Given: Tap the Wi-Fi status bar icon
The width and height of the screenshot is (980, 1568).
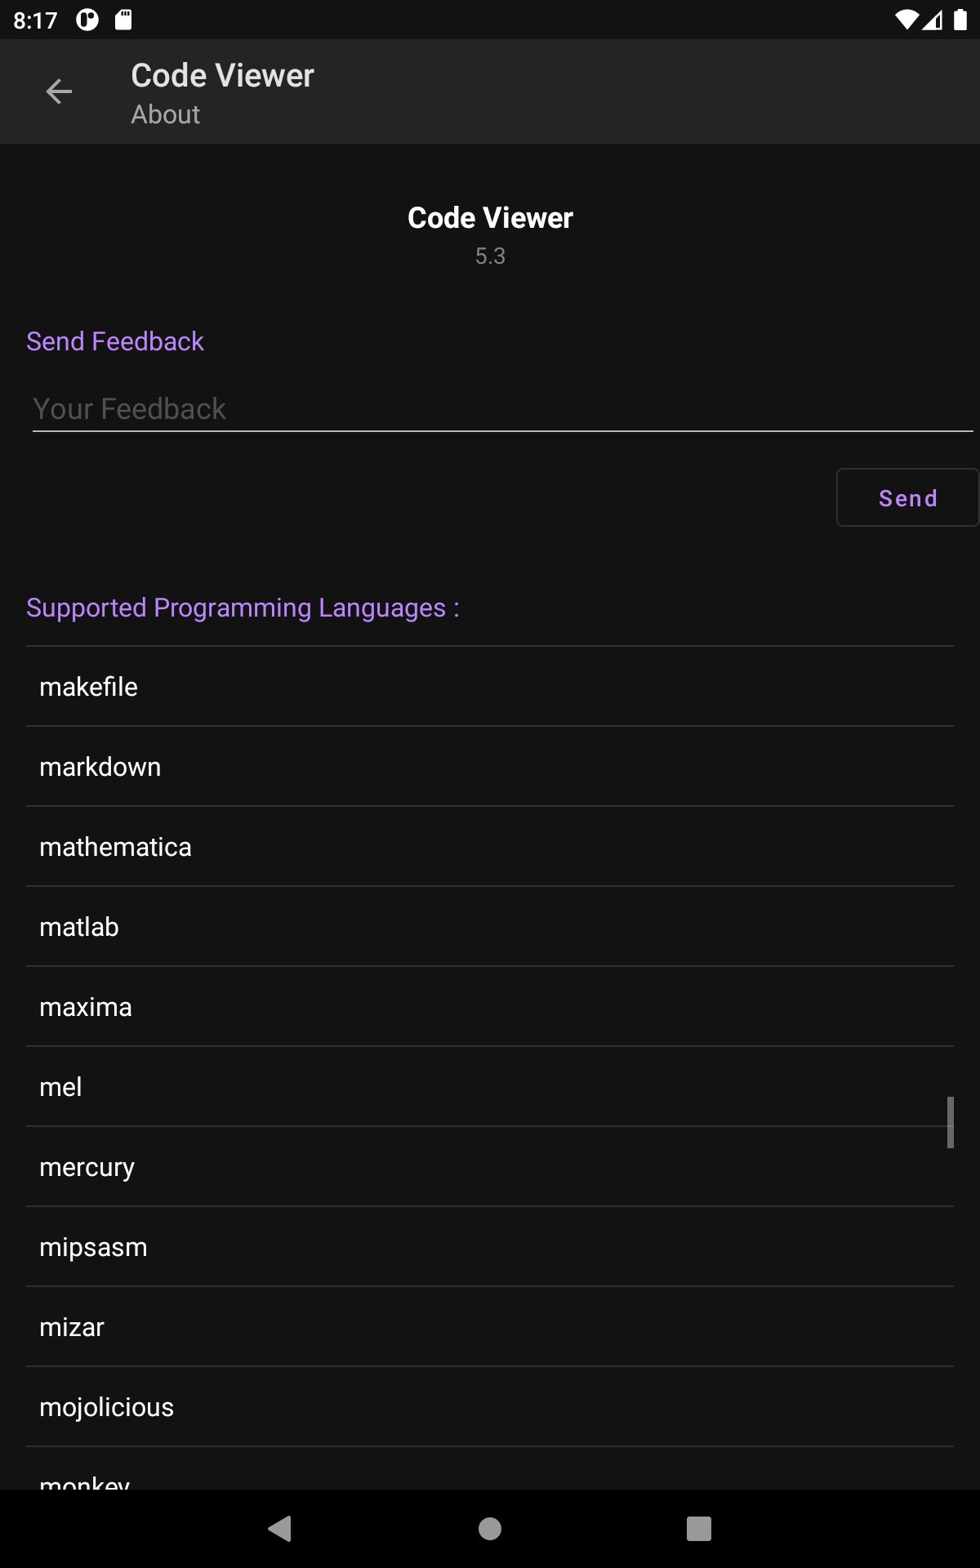Looking at the screenshot, I should point(906,20).
